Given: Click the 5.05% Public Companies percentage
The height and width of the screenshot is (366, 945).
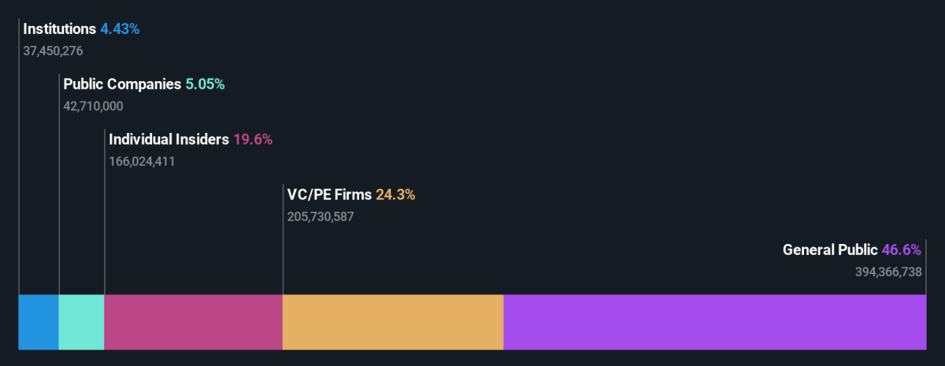Looking at the screenshot, I should point(205,84).
